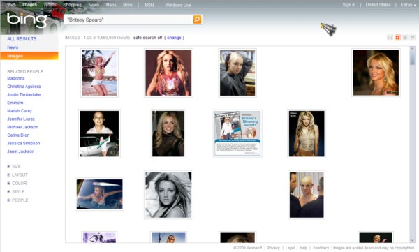Search related person Janet Jackson
Viewport: 419px width, 252px height.
[x=20, y=151]
